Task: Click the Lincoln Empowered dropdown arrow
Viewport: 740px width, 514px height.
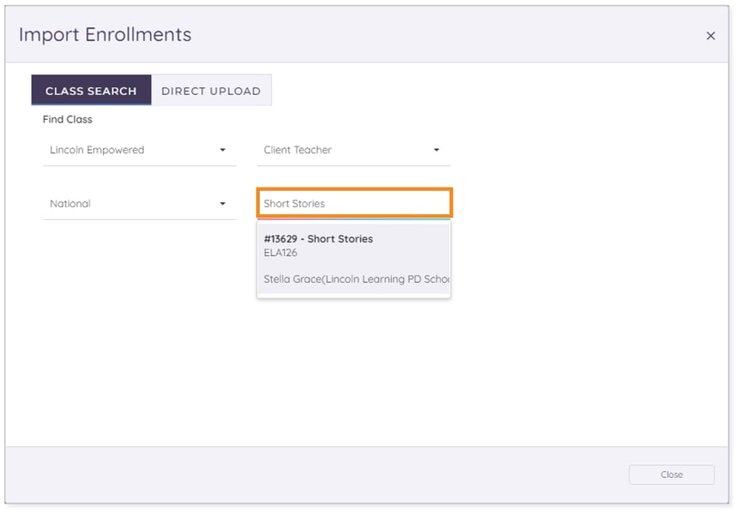Action: pyautogui.click(x=225, y=150)
